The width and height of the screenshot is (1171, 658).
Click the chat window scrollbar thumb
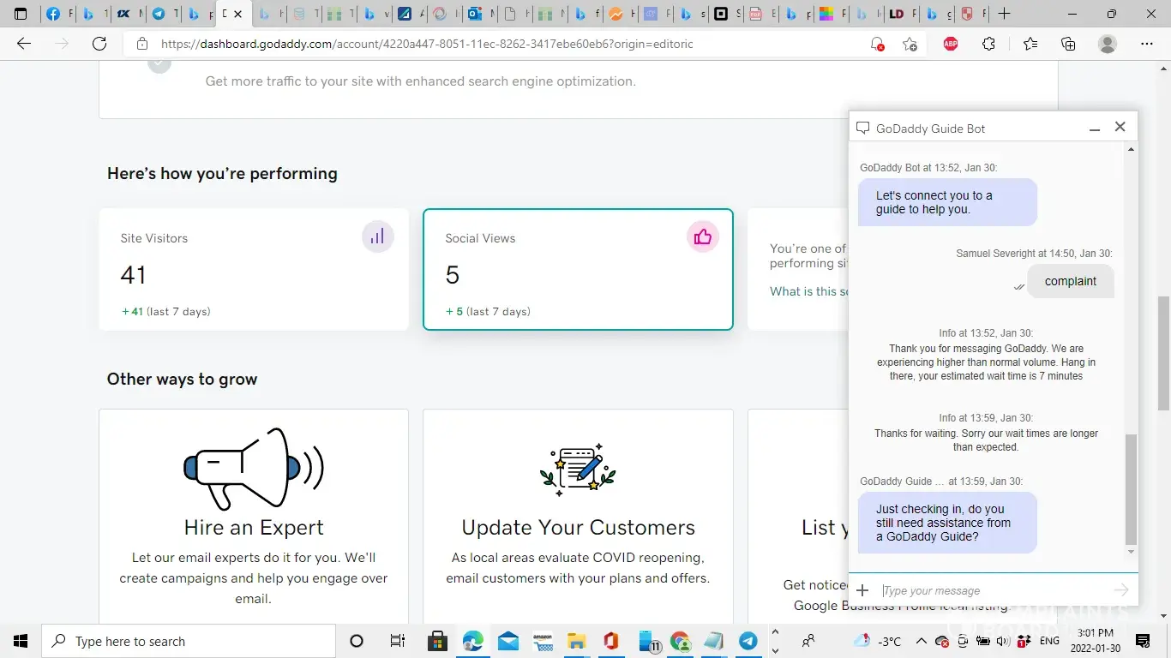pyautogui.click(x=1131, y=488)
